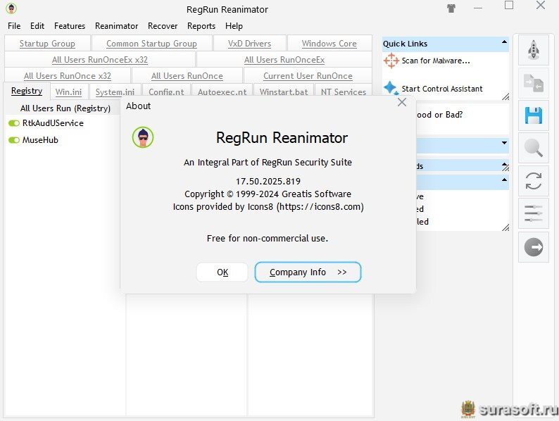
Task: Switch to Startup Group tab
Action: point(47,44)
